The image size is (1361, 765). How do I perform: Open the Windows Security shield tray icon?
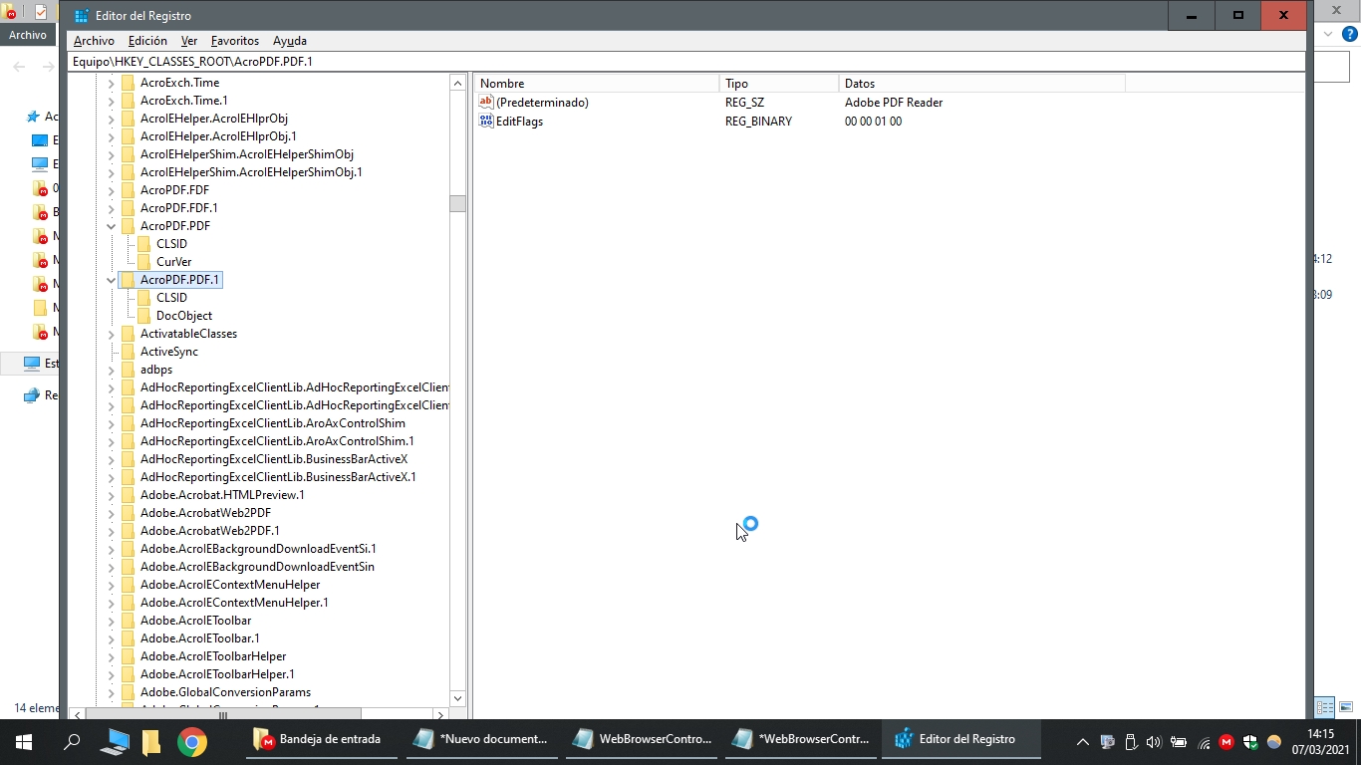[x=1250, y=741]
